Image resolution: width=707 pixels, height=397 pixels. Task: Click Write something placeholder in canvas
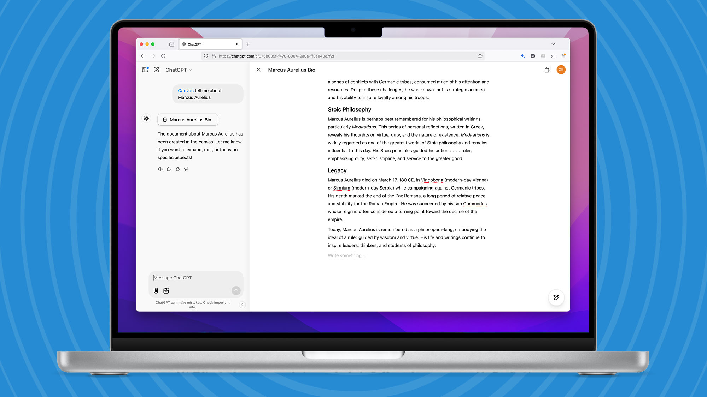pos(346,255)
